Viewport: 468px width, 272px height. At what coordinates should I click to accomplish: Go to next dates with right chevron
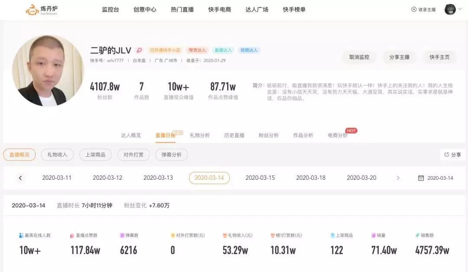point(398,178)
